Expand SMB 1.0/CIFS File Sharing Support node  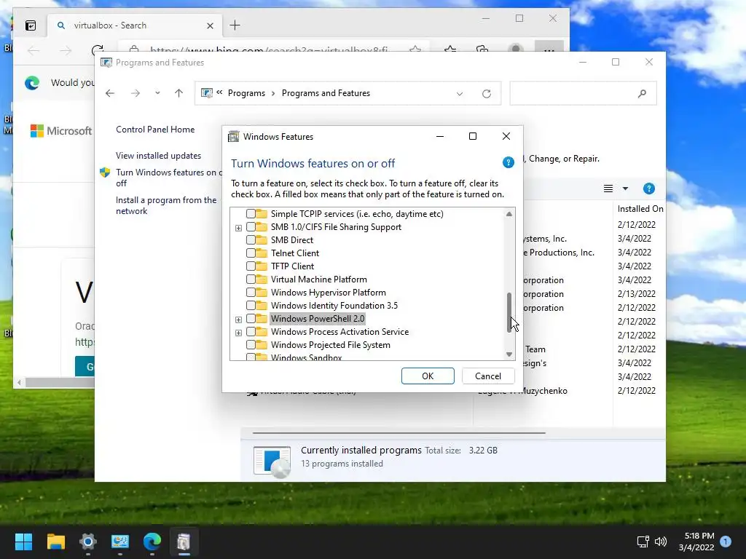(238, 228)
